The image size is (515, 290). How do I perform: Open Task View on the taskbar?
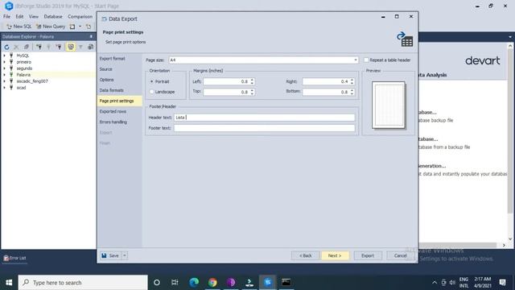tap(175, 283)
